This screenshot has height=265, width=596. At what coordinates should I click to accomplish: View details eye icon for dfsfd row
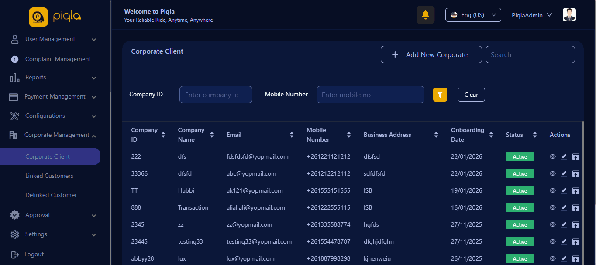(x=553, y=173)
